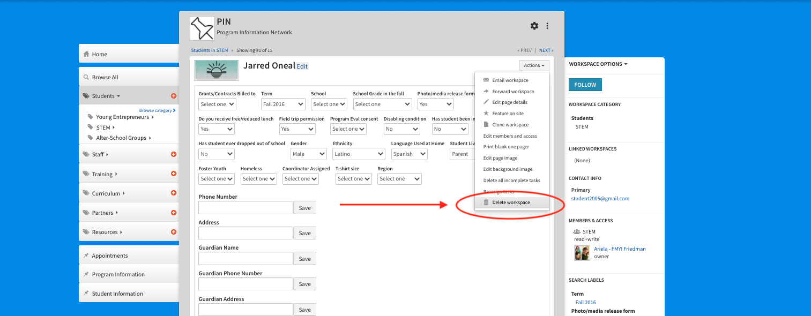Open Students in STEM breadcrumb link
Viewport: 811px width, 316px height.
[210, 50]
